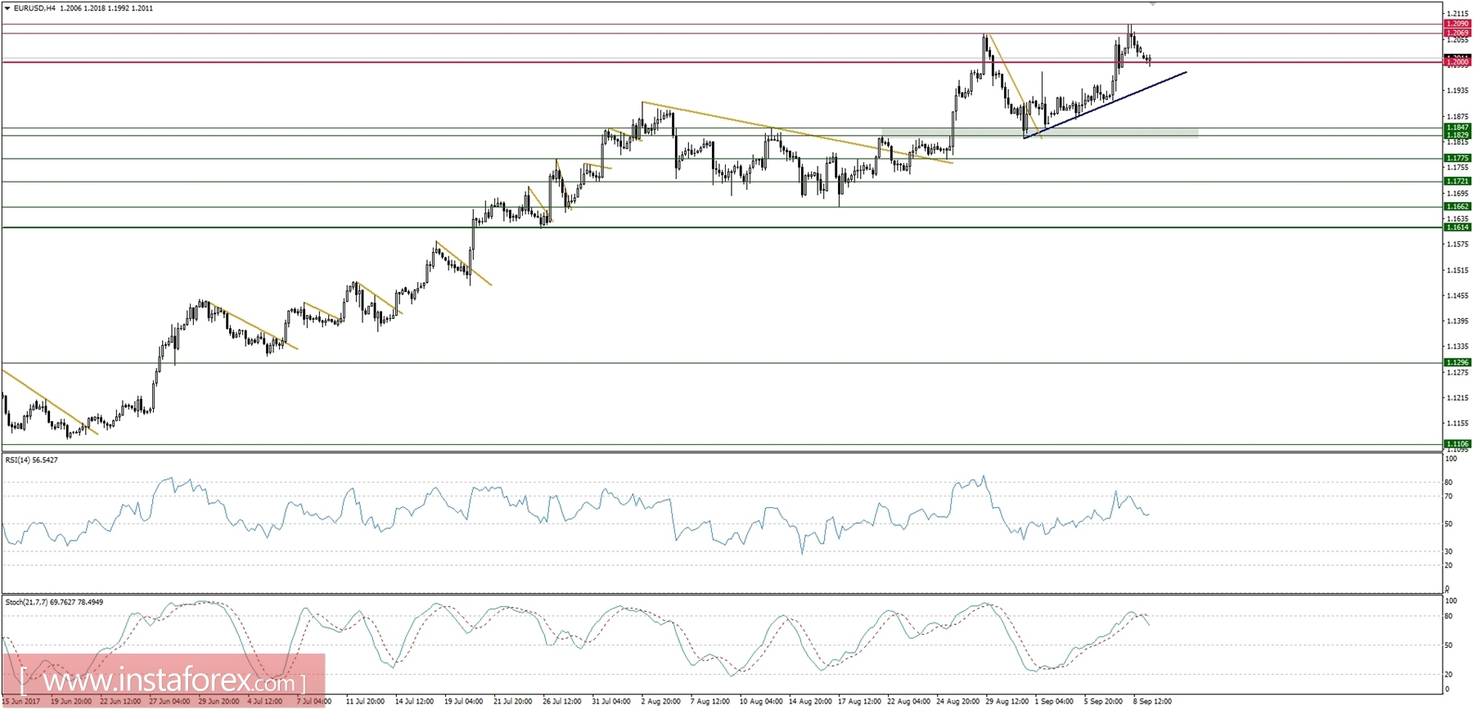The image size is (1473, 710).
Task: Click the red 1.2069 price level label
Action: 1457,33
